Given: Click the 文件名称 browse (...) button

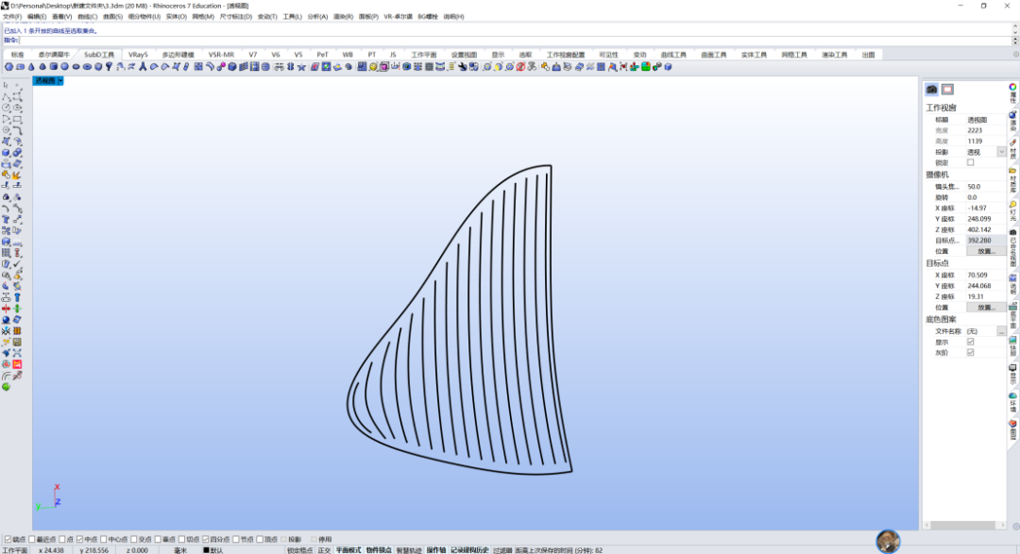Looking at the screenshot, I should click(x=1001, y=331).
